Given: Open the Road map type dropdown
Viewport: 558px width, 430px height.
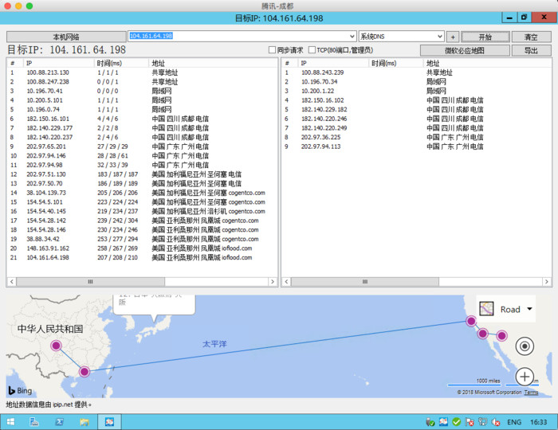Looking at the screenshot, I should coord(529,309).
